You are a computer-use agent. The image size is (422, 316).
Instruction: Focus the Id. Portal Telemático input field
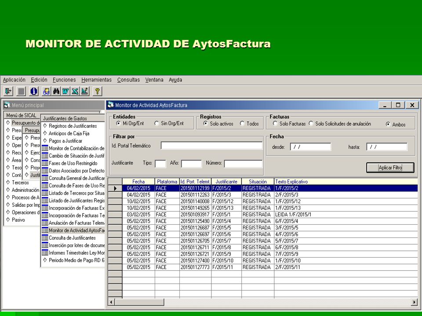[211, 145]
